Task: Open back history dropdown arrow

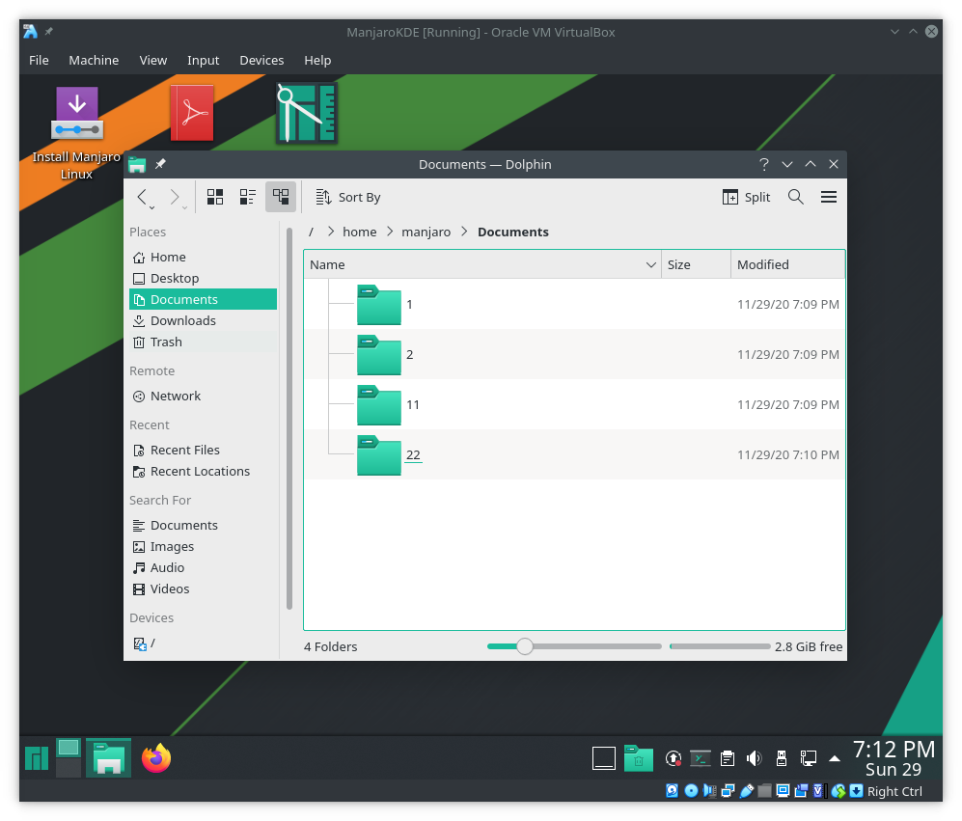Action: [x=152, y=208]
